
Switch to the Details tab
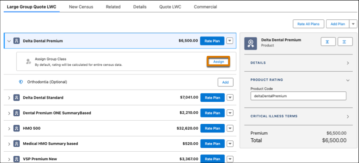point(140,7)
